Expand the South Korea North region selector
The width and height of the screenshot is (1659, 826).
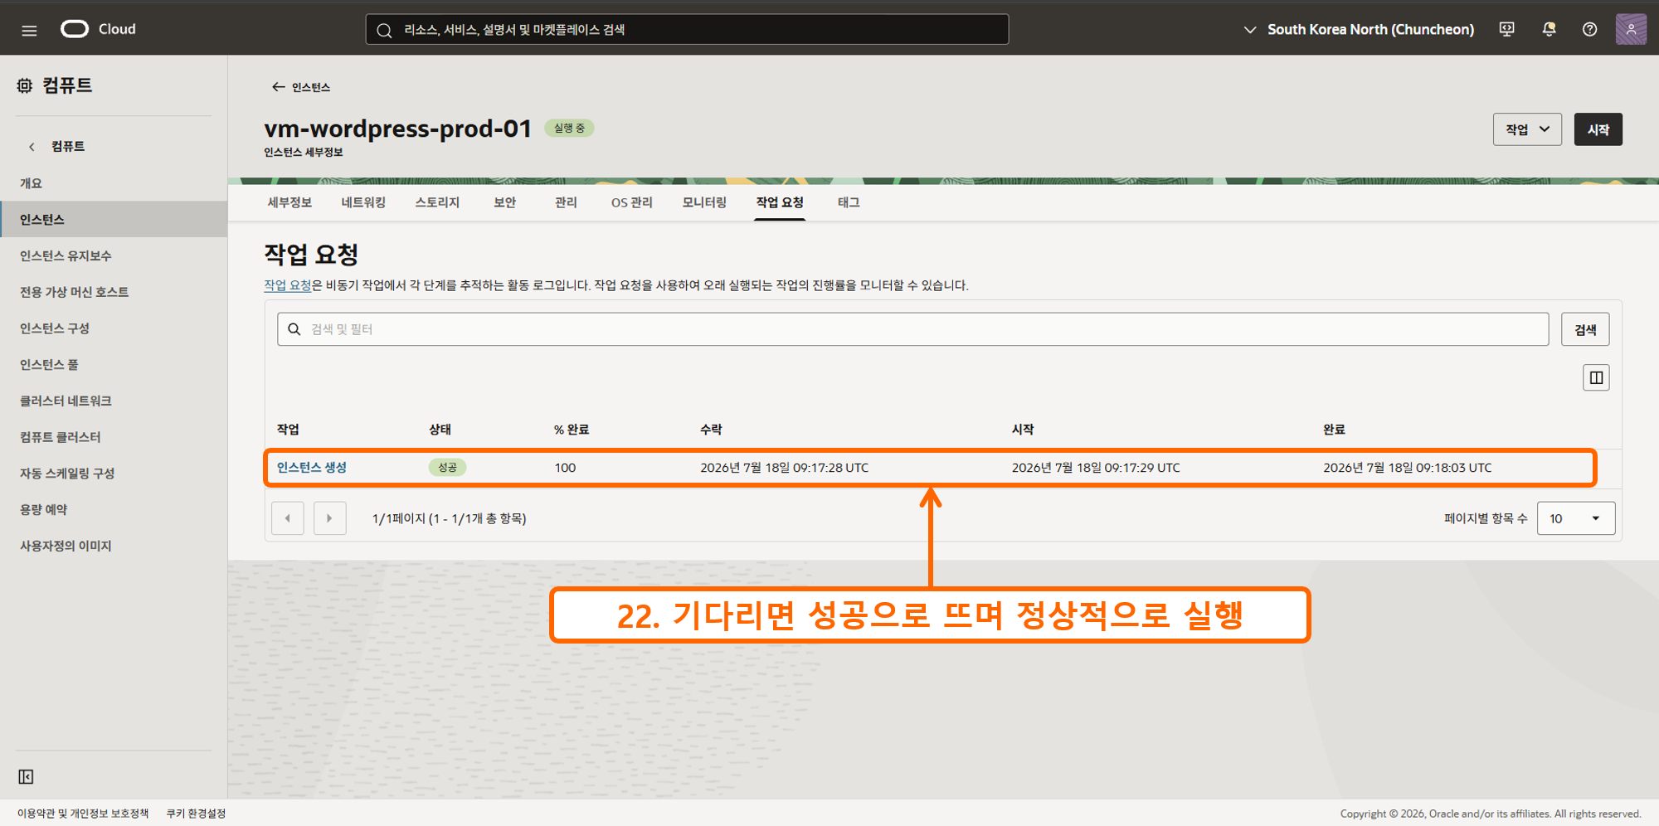[1359, 29]
